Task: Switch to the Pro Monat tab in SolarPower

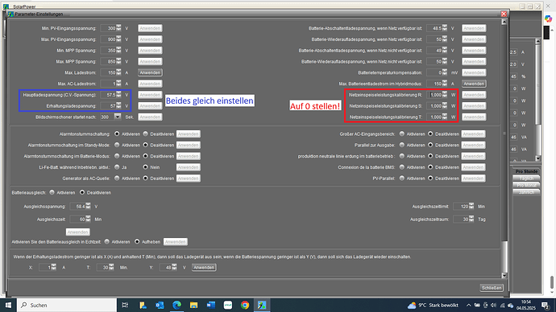Action: (526, 186)
